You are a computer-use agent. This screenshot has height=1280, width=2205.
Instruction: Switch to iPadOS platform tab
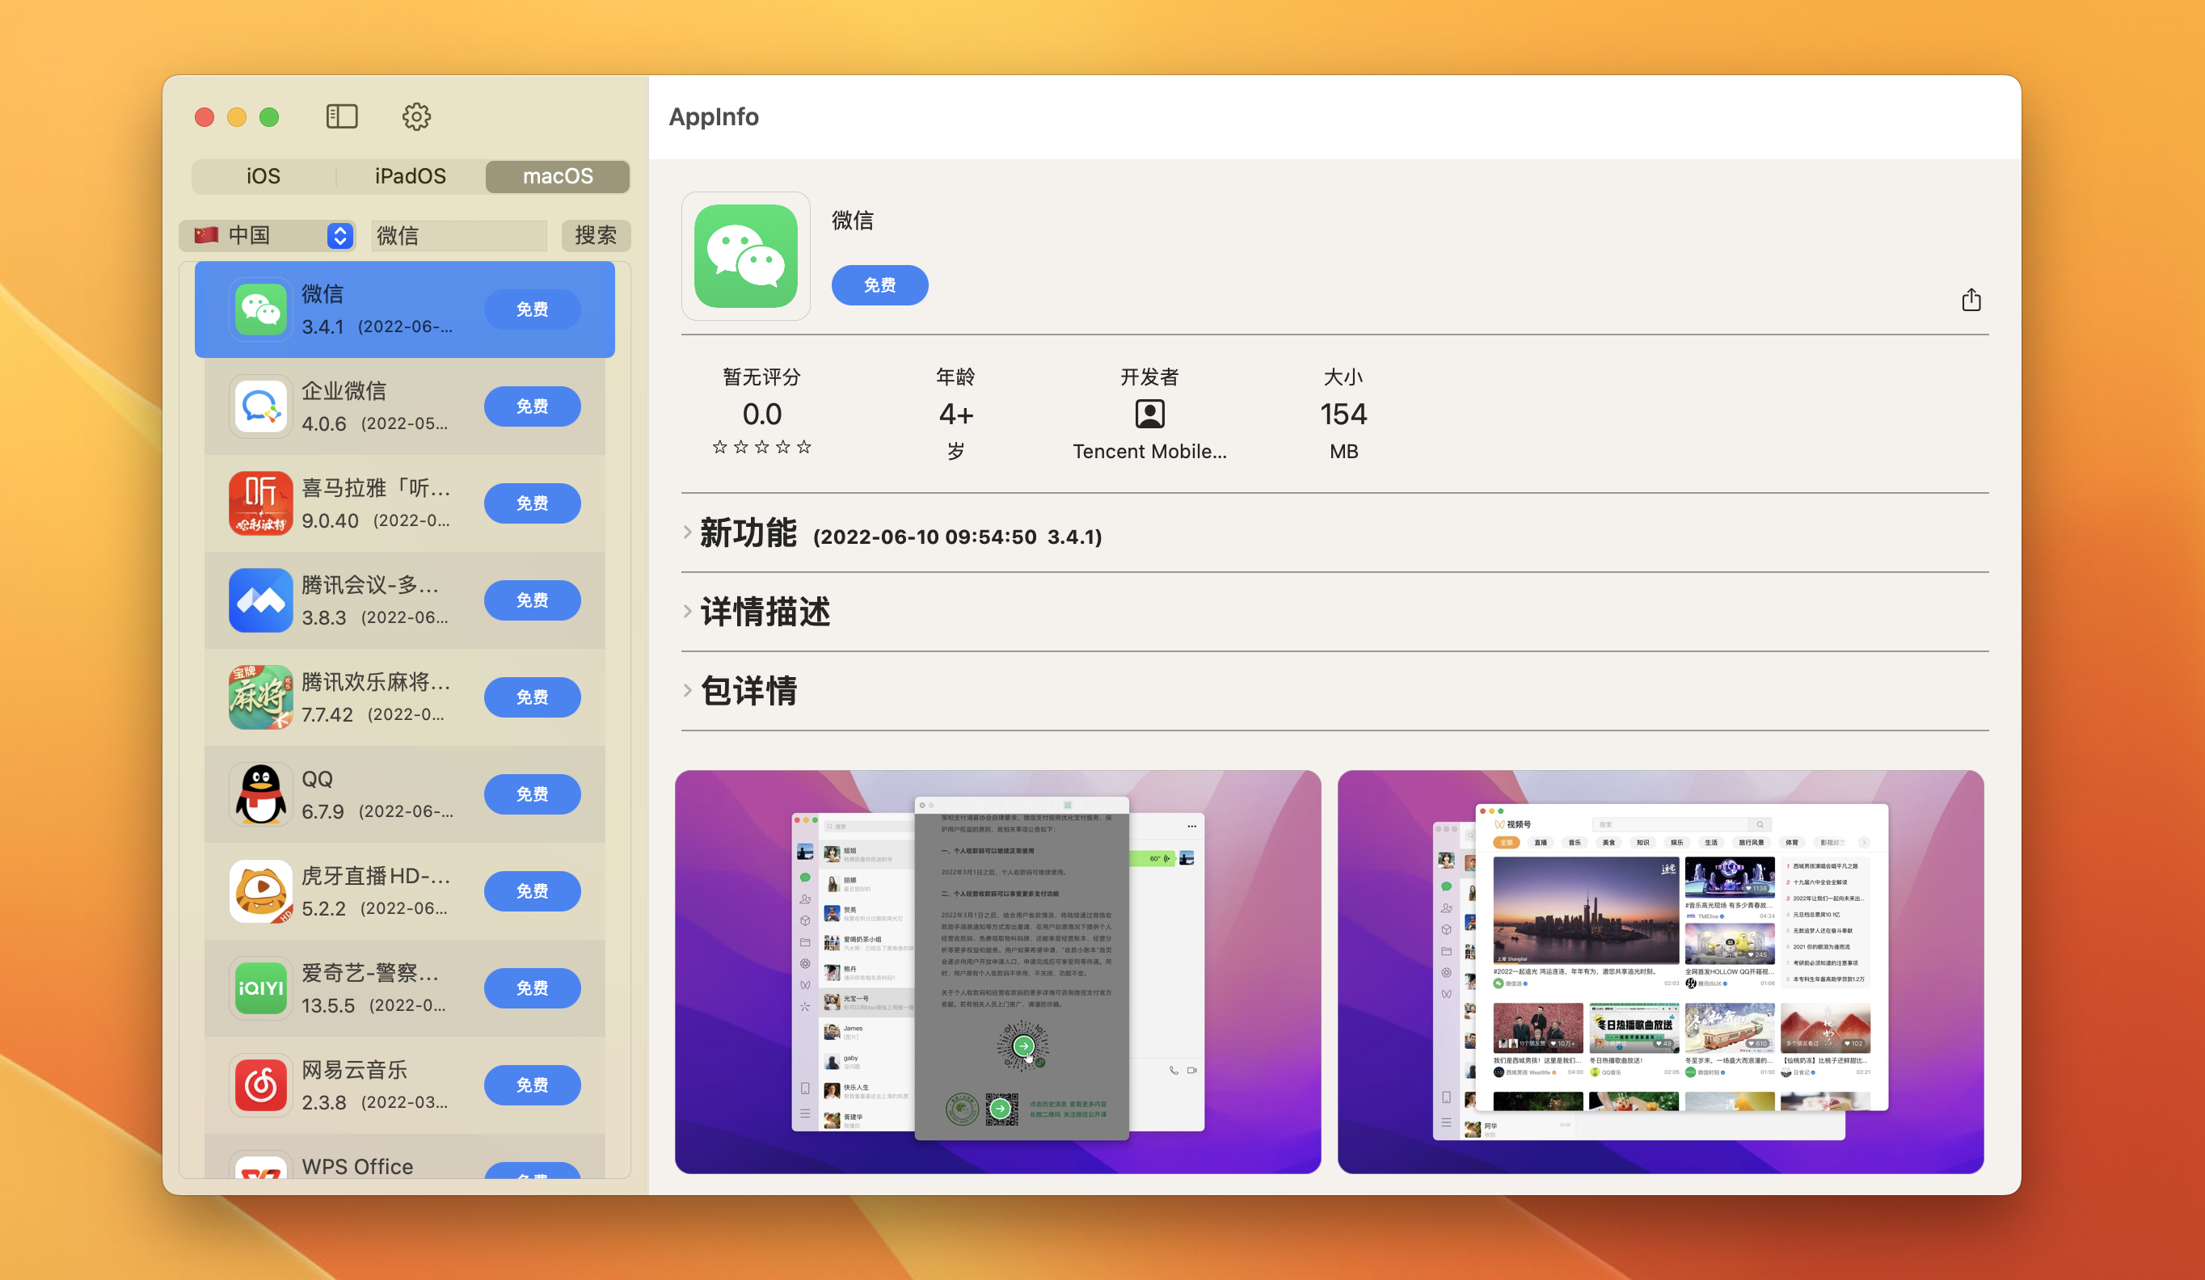411,176
